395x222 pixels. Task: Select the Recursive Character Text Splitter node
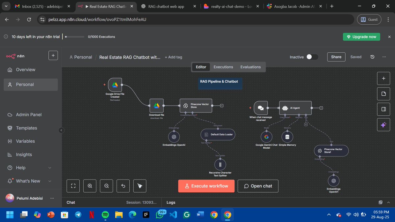point(220,164)
